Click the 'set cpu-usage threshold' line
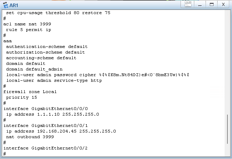Viewport: 232px width, 159px height. coord(58,13)
